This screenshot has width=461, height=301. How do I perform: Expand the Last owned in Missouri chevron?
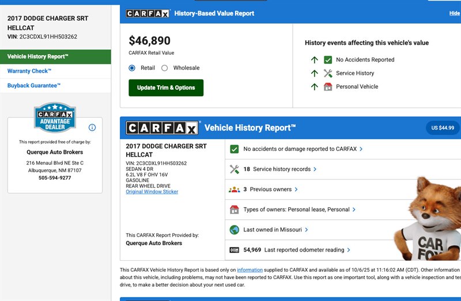[x=307, y=230]
